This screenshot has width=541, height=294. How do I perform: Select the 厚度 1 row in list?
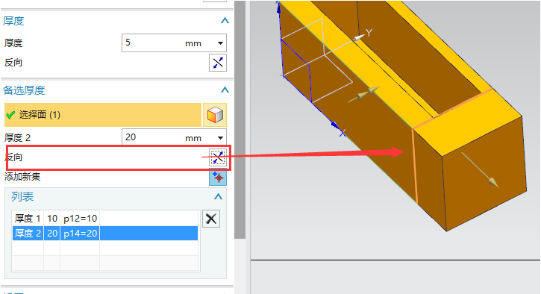[105, 219]
